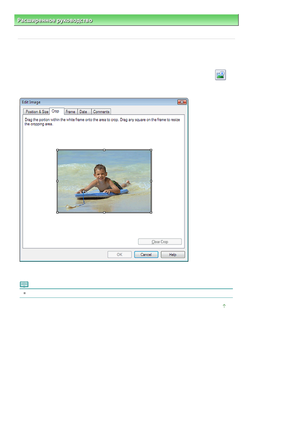The image size is (297, 421).
Task: Click the Clear Crop button
Action: click(160, 242)
